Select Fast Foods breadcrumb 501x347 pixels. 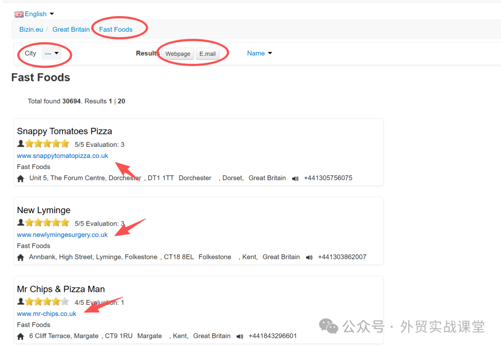point(116,29)
